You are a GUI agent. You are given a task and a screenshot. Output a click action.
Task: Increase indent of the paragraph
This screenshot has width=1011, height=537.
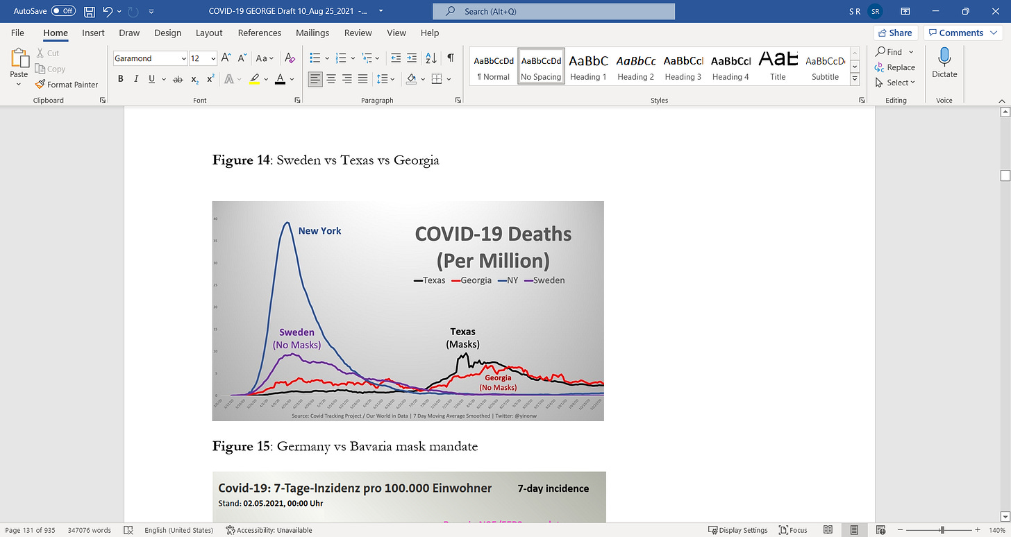click(412, 58)
